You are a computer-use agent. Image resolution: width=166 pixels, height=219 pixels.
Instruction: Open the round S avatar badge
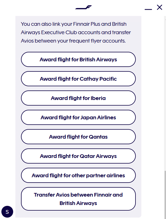tap(7, 212)
